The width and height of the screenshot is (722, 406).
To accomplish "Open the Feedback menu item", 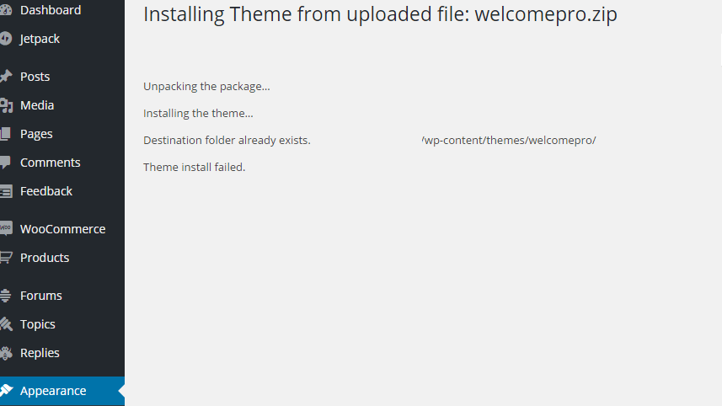I will (x=46, y=191).
